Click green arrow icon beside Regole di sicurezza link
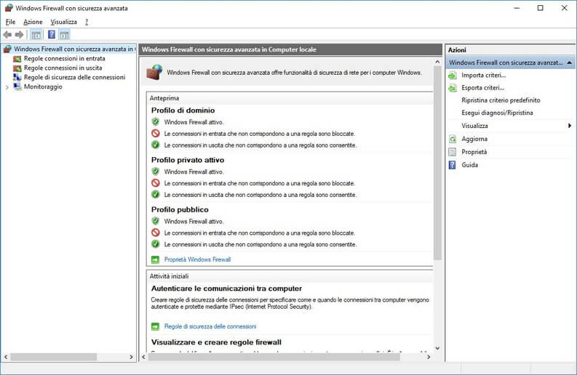Image resolution: width=577 pixels, height=375 pixels. [x=155, y=326]
